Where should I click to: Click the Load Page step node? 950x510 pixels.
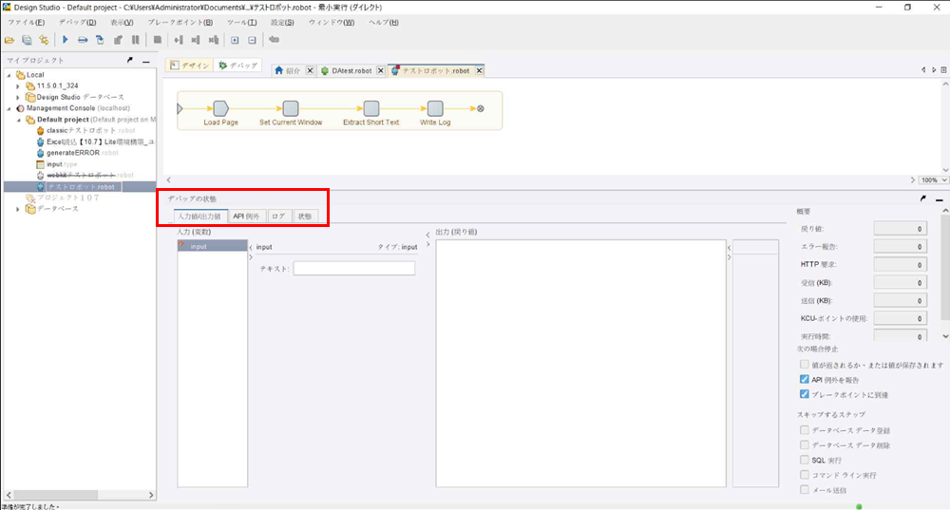(220, 108)
